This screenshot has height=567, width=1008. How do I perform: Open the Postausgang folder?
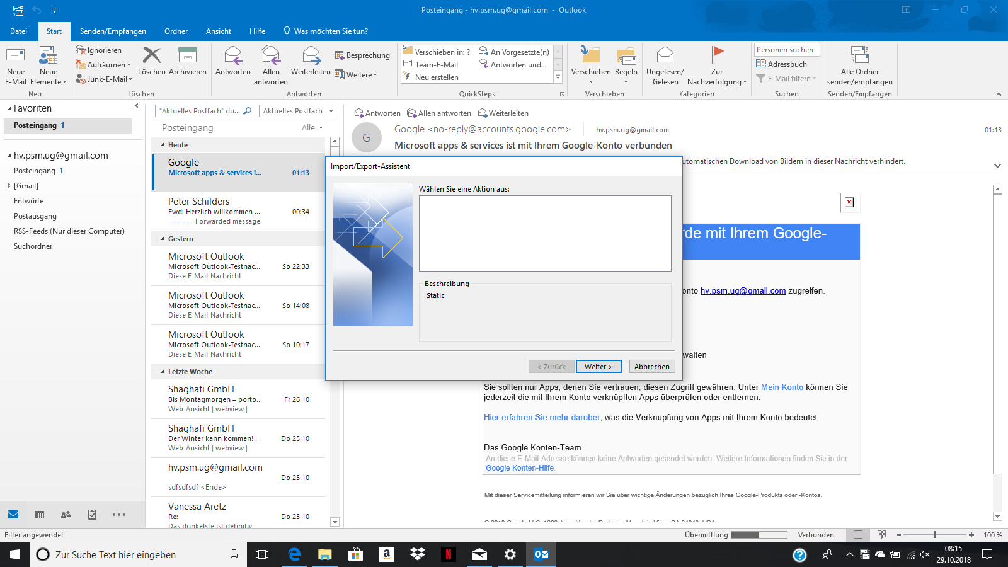click(35, 216)
